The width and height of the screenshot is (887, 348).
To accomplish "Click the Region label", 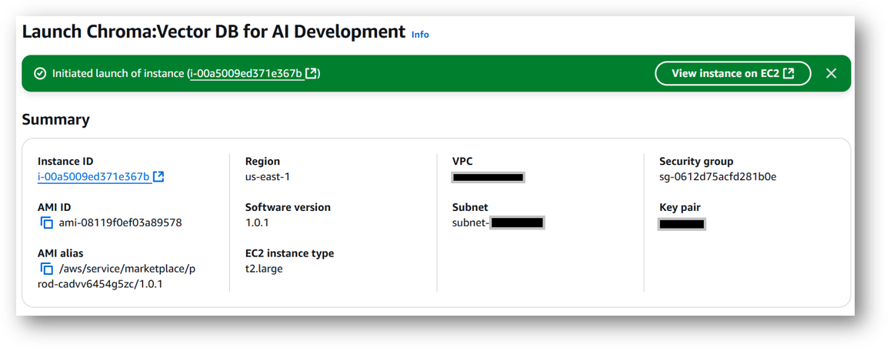I will [262, 161].
